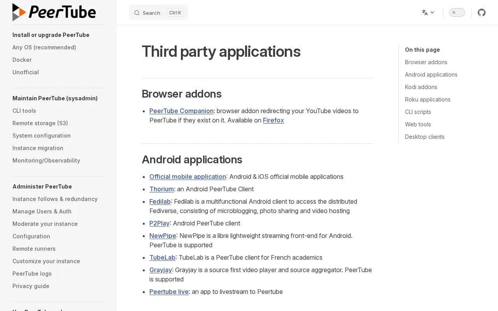Screen dimensions: 498x311
Task: Toggle the dark mode appearance switch
Action: click(x=457, y=12)
